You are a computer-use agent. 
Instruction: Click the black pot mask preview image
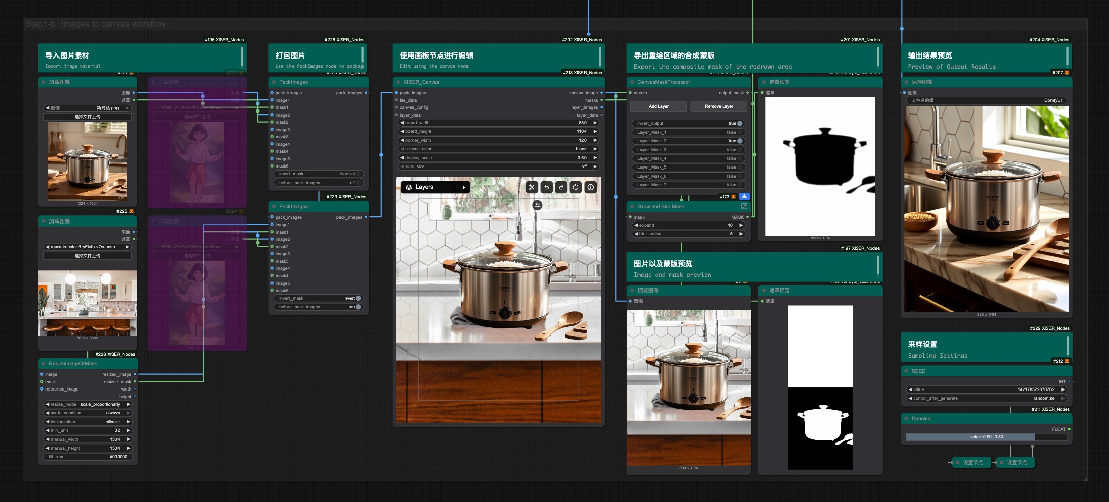tap(820, 166)
